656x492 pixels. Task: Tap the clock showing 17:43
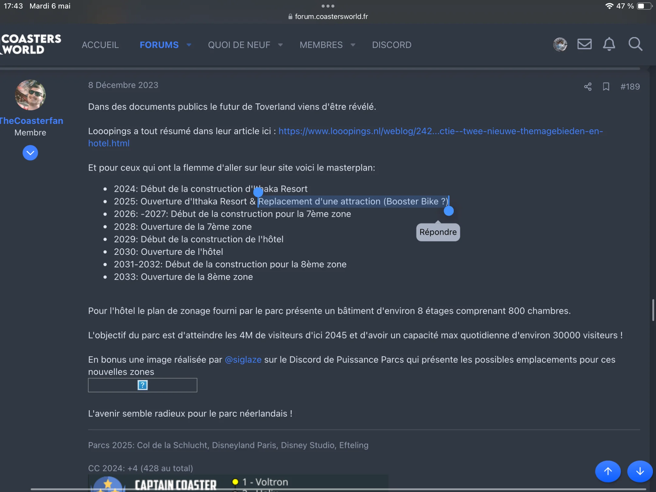point(13,6)
